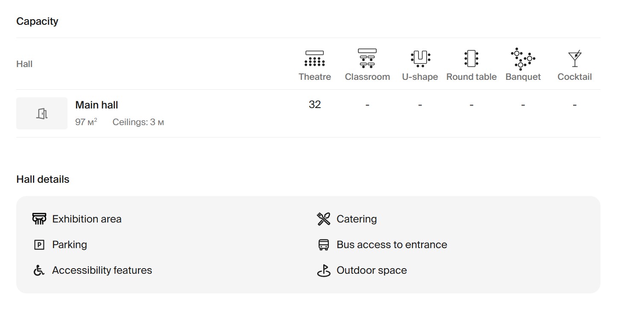The image size is (618, 319).
Task: Click the Cocktail glass icon
Action: [x=574, y=59]
